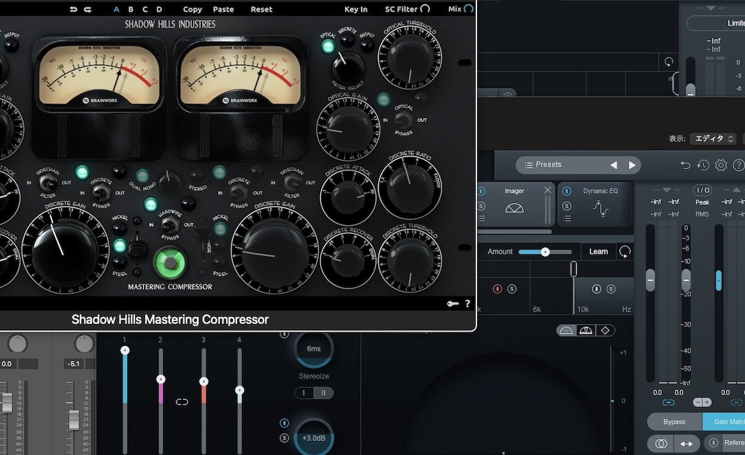The image size is (745, 455).
Task: Click the 6ms Stereoize delay knob
Action: [314, 348]
